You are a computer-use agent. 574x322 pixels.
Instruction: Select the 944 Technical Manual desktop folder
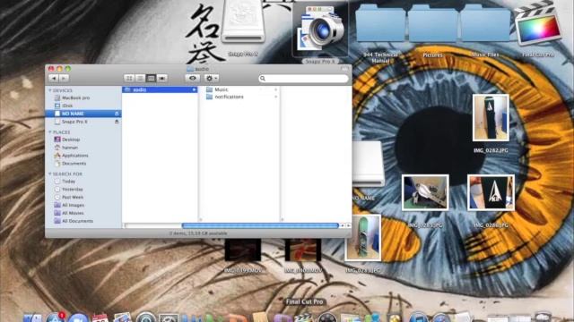[380, 22]
